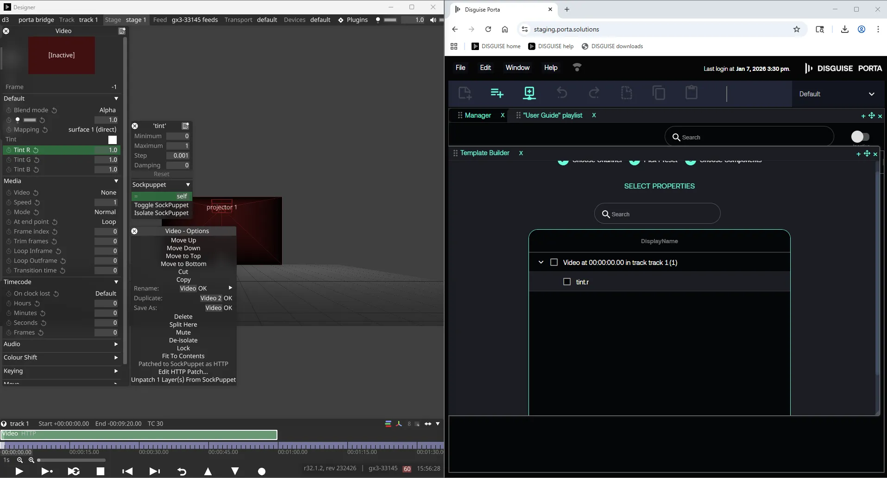Click the speaker volume icon in Designer
The image size is (887, 478).
[433, 20]
